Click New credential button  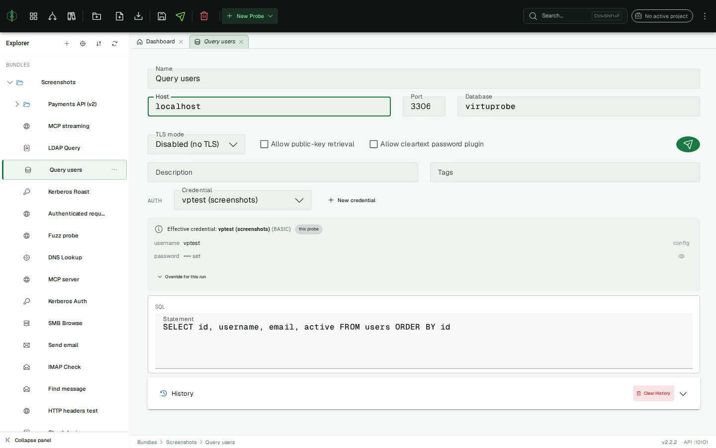pos(352,200)
